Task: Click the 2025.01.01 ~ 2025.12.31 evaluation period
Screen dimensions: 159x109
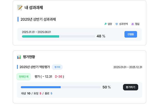Action: 128,67
